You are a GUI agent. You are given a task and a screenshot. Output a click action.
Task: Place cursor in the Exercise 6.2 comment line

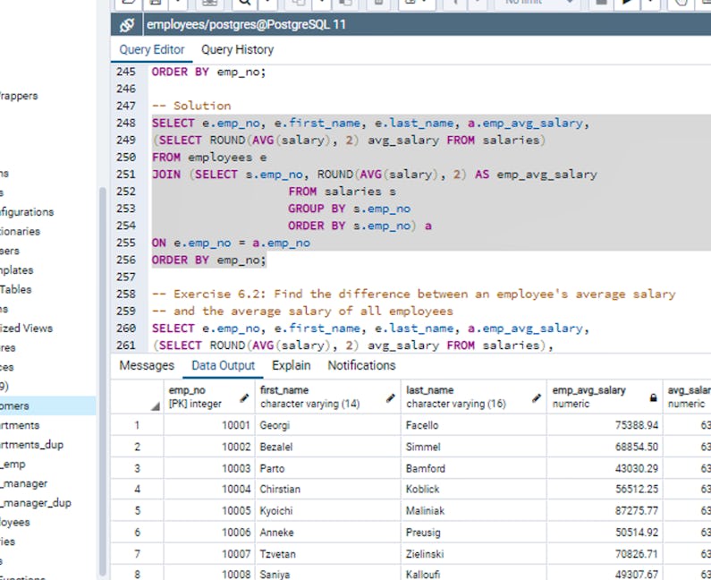click(413, 294)
